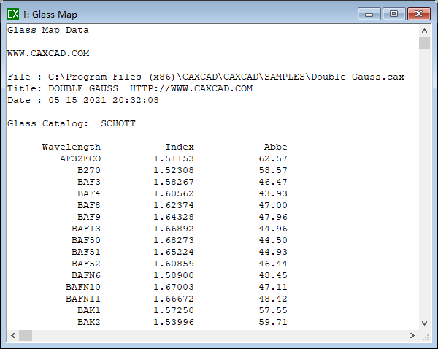The height and width of the screenshot is (349, 438).
Task: Click the vertical scrollbar thumb
Action: (424, 43)
